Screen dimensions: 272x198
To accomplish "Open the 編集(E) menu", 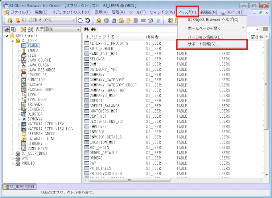I will [41, 12].
